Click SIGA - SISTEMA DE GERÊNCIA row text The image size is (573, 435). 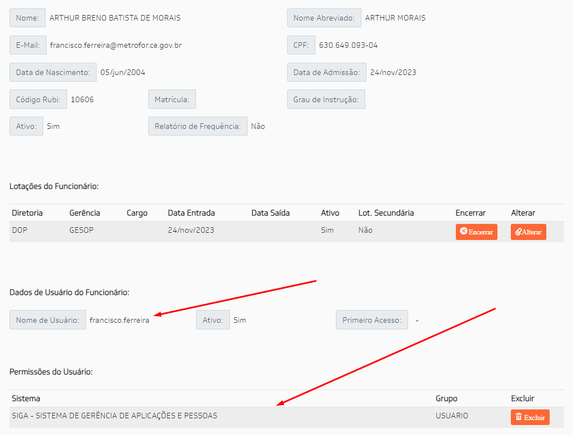[114, 416]
